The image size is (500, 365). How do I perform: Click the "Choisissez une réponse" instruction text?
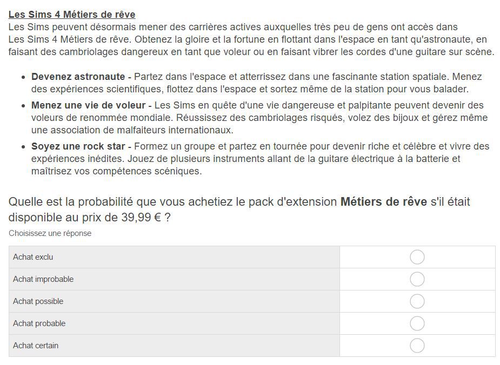point(50,233)
